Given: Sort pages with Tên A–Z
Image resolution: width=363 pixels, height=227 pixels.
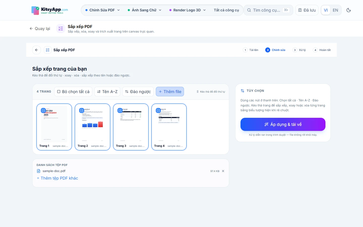Looking at the screenshot, I should coord(107,92).
